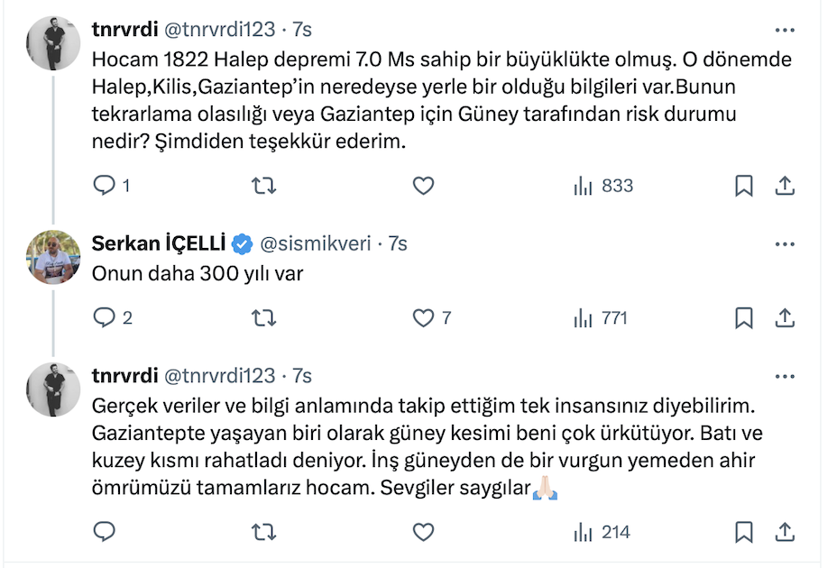Open Serkan İÇELLİ's profile name link
Screen dimensions: 837x568
click(159, 243)
